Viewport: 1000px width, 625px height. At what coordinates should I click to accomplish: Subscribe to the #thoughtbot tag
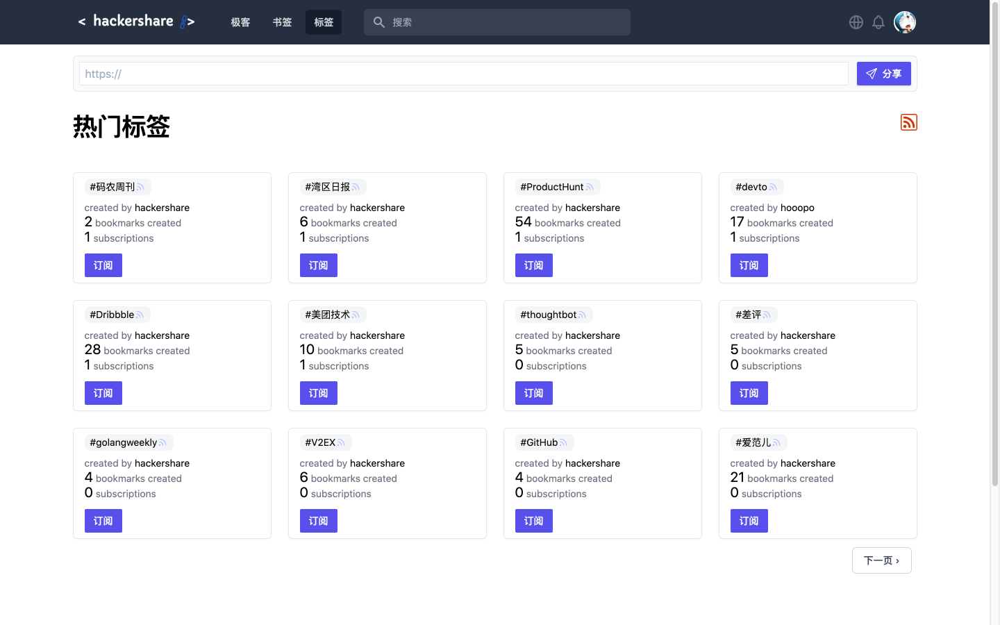533,393
